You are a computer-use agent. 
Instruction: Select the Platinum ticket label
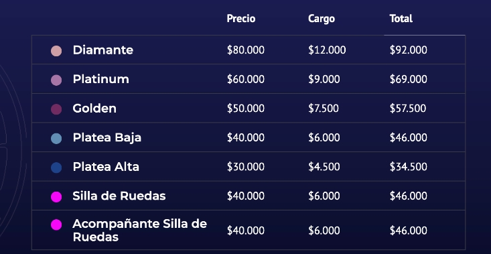coord(101,79)
